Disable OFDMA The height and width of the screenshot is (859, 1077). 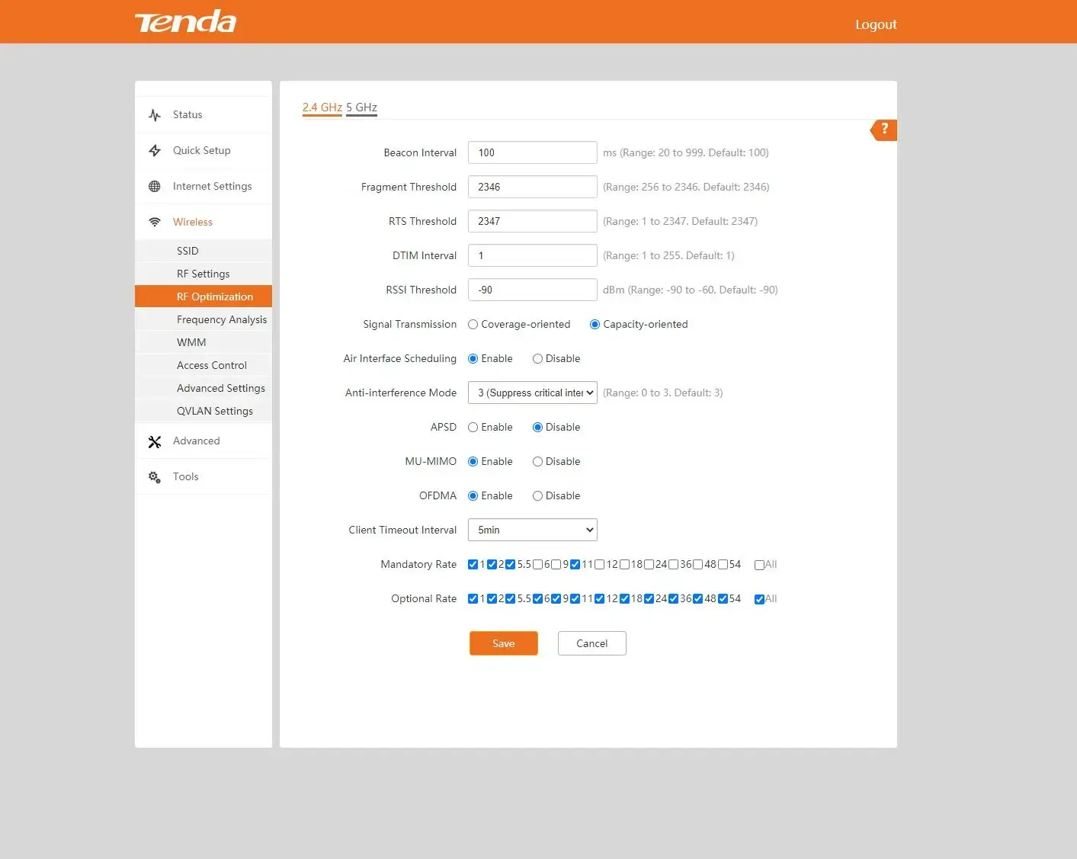point(537,496)
